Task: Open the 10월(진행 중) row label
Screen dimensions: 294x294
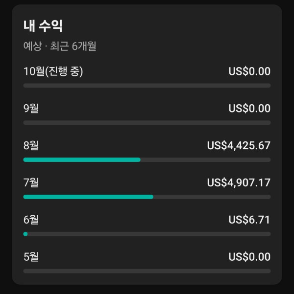Action: pyautogui.click(x=53, y=71)
